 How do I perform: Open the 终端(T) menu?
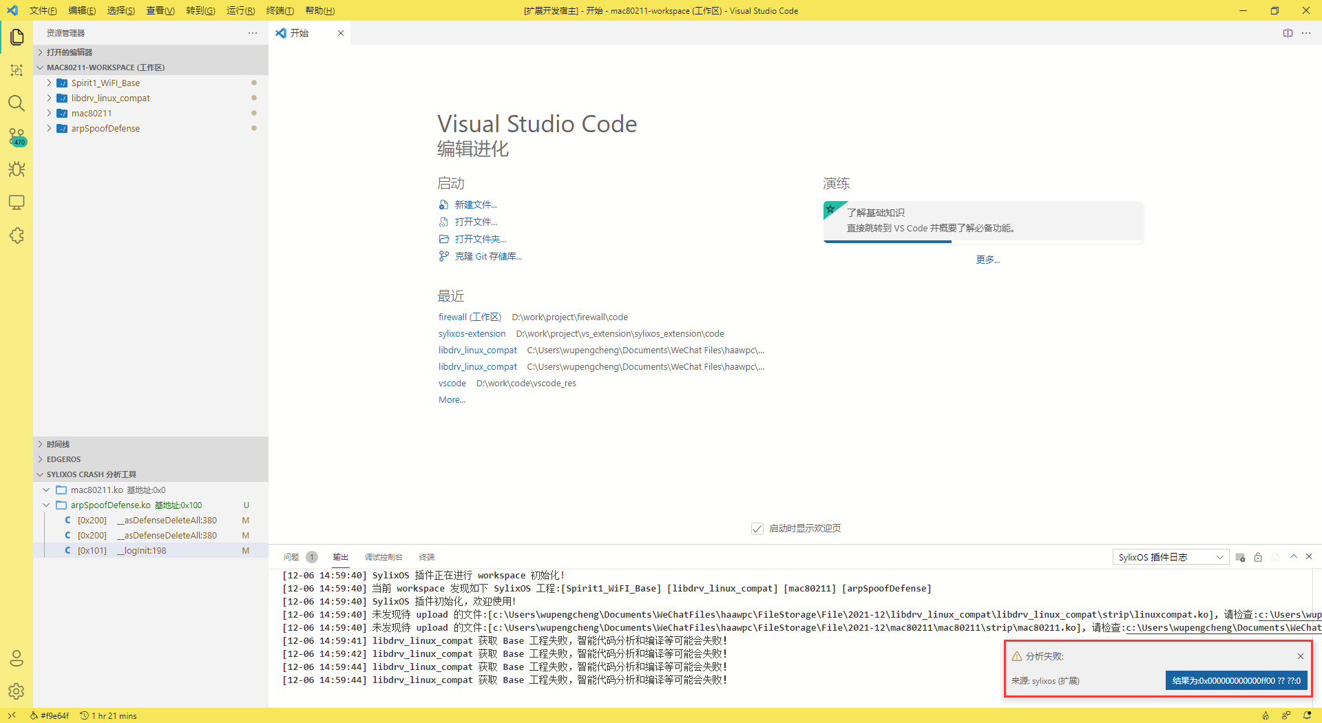(x=280, y=10)
